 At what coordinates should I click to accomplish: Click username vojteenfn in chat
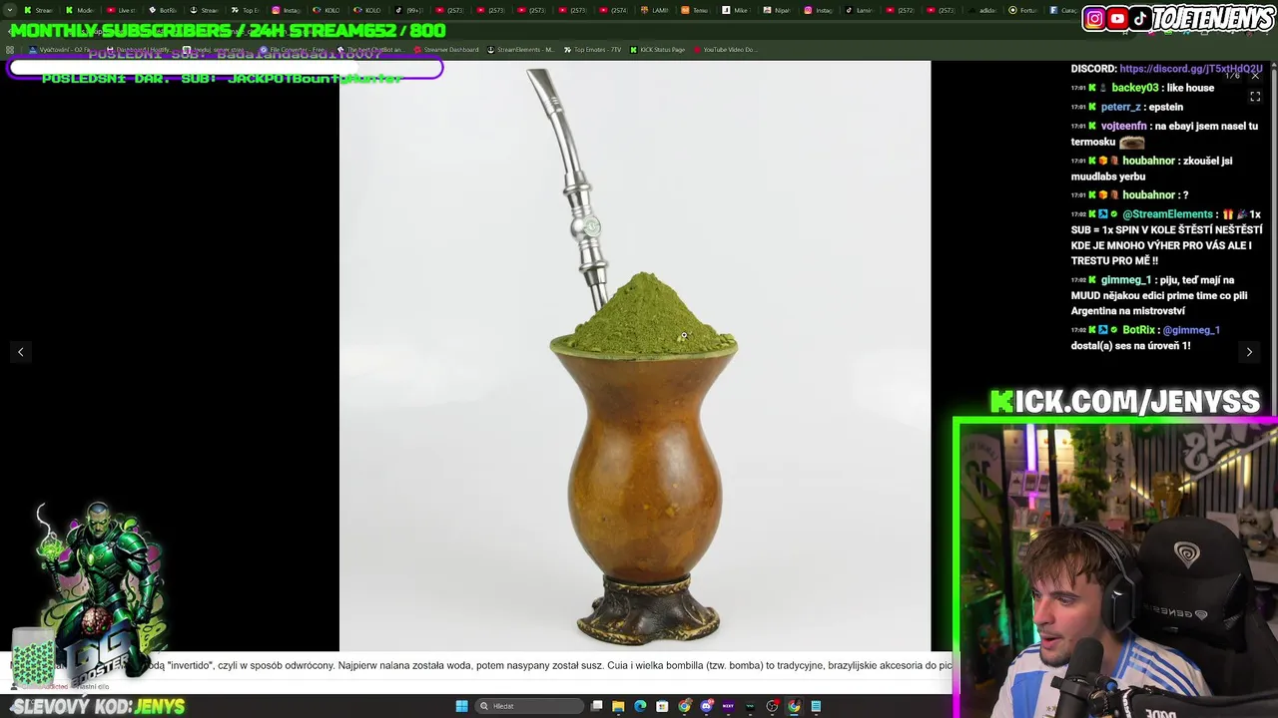[x=1123, y=126]
